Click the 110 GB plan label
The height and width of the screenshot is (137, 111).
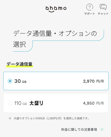[x=21, y=103]
